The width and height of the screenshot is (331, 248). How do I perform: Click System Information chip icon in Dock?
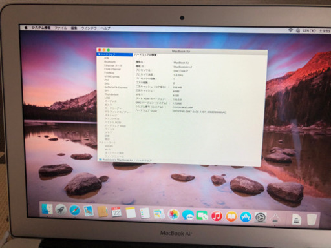275,218
